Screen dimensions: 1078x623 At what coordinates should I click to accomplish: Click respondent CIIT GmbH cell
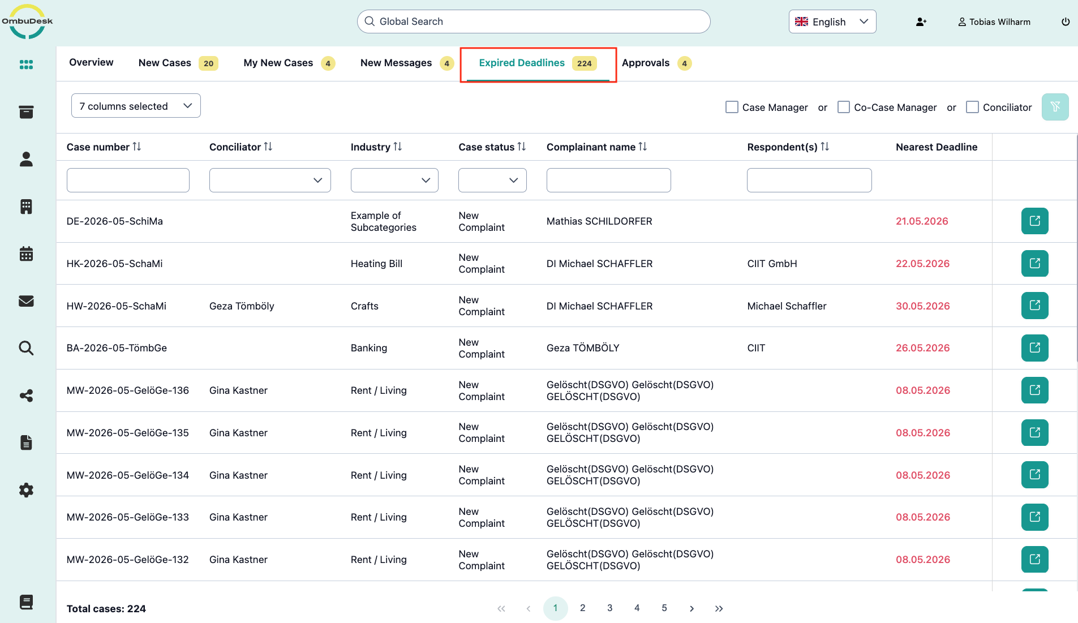tap(772, 263)
